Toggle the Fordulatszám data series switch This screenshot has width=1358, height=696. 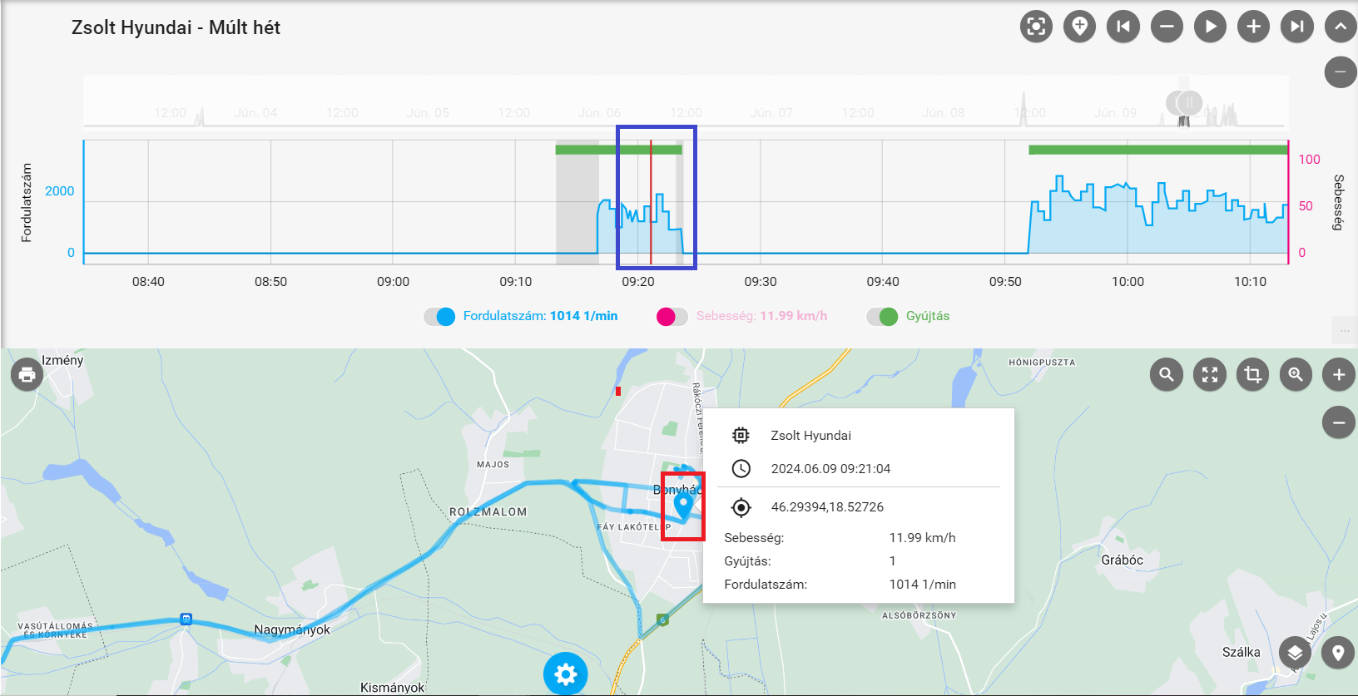tap(439, 317)
